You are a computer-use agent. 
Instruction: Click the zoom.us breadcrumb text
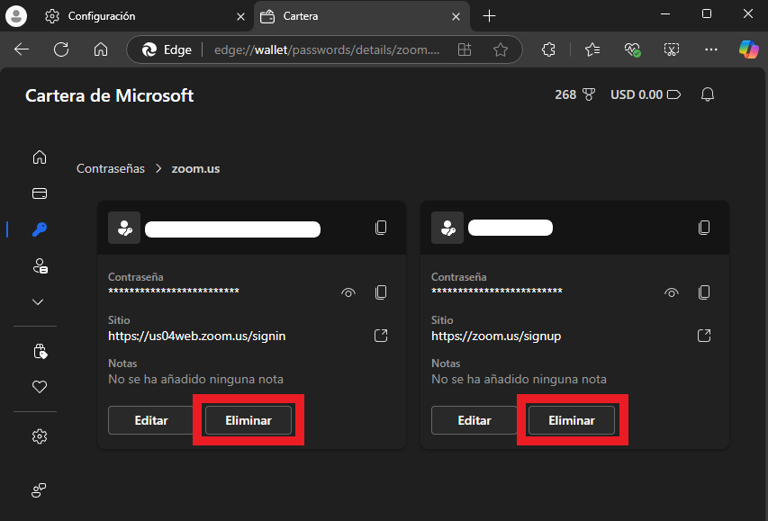pyautogui.click(x=195, y=168)
